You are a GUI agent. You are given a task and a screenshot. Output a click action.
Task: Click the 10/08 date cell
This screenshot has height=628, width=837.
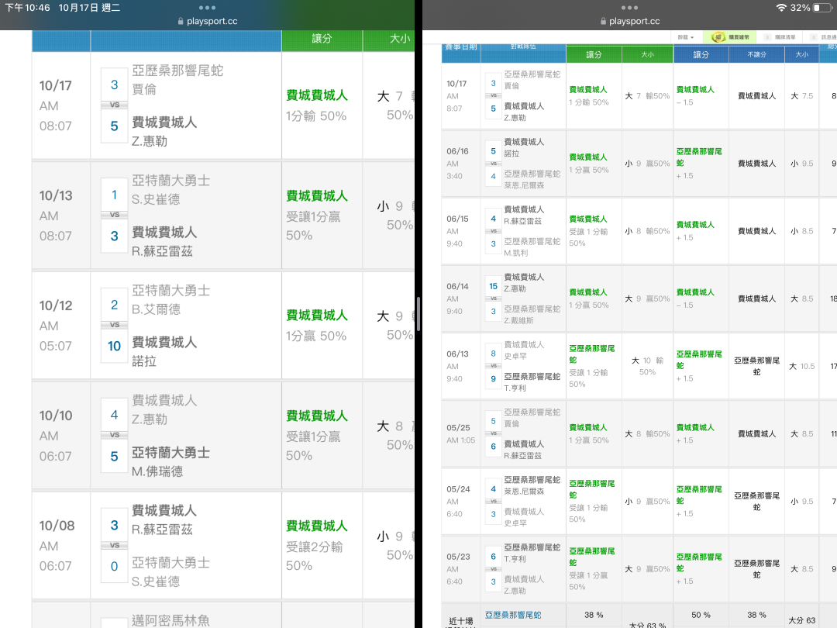(61, 546)
